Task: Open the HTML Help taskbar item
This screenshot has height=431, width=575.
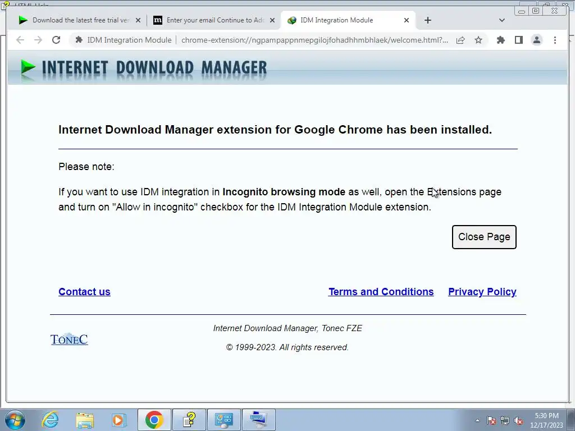Action: pos(189,420)
